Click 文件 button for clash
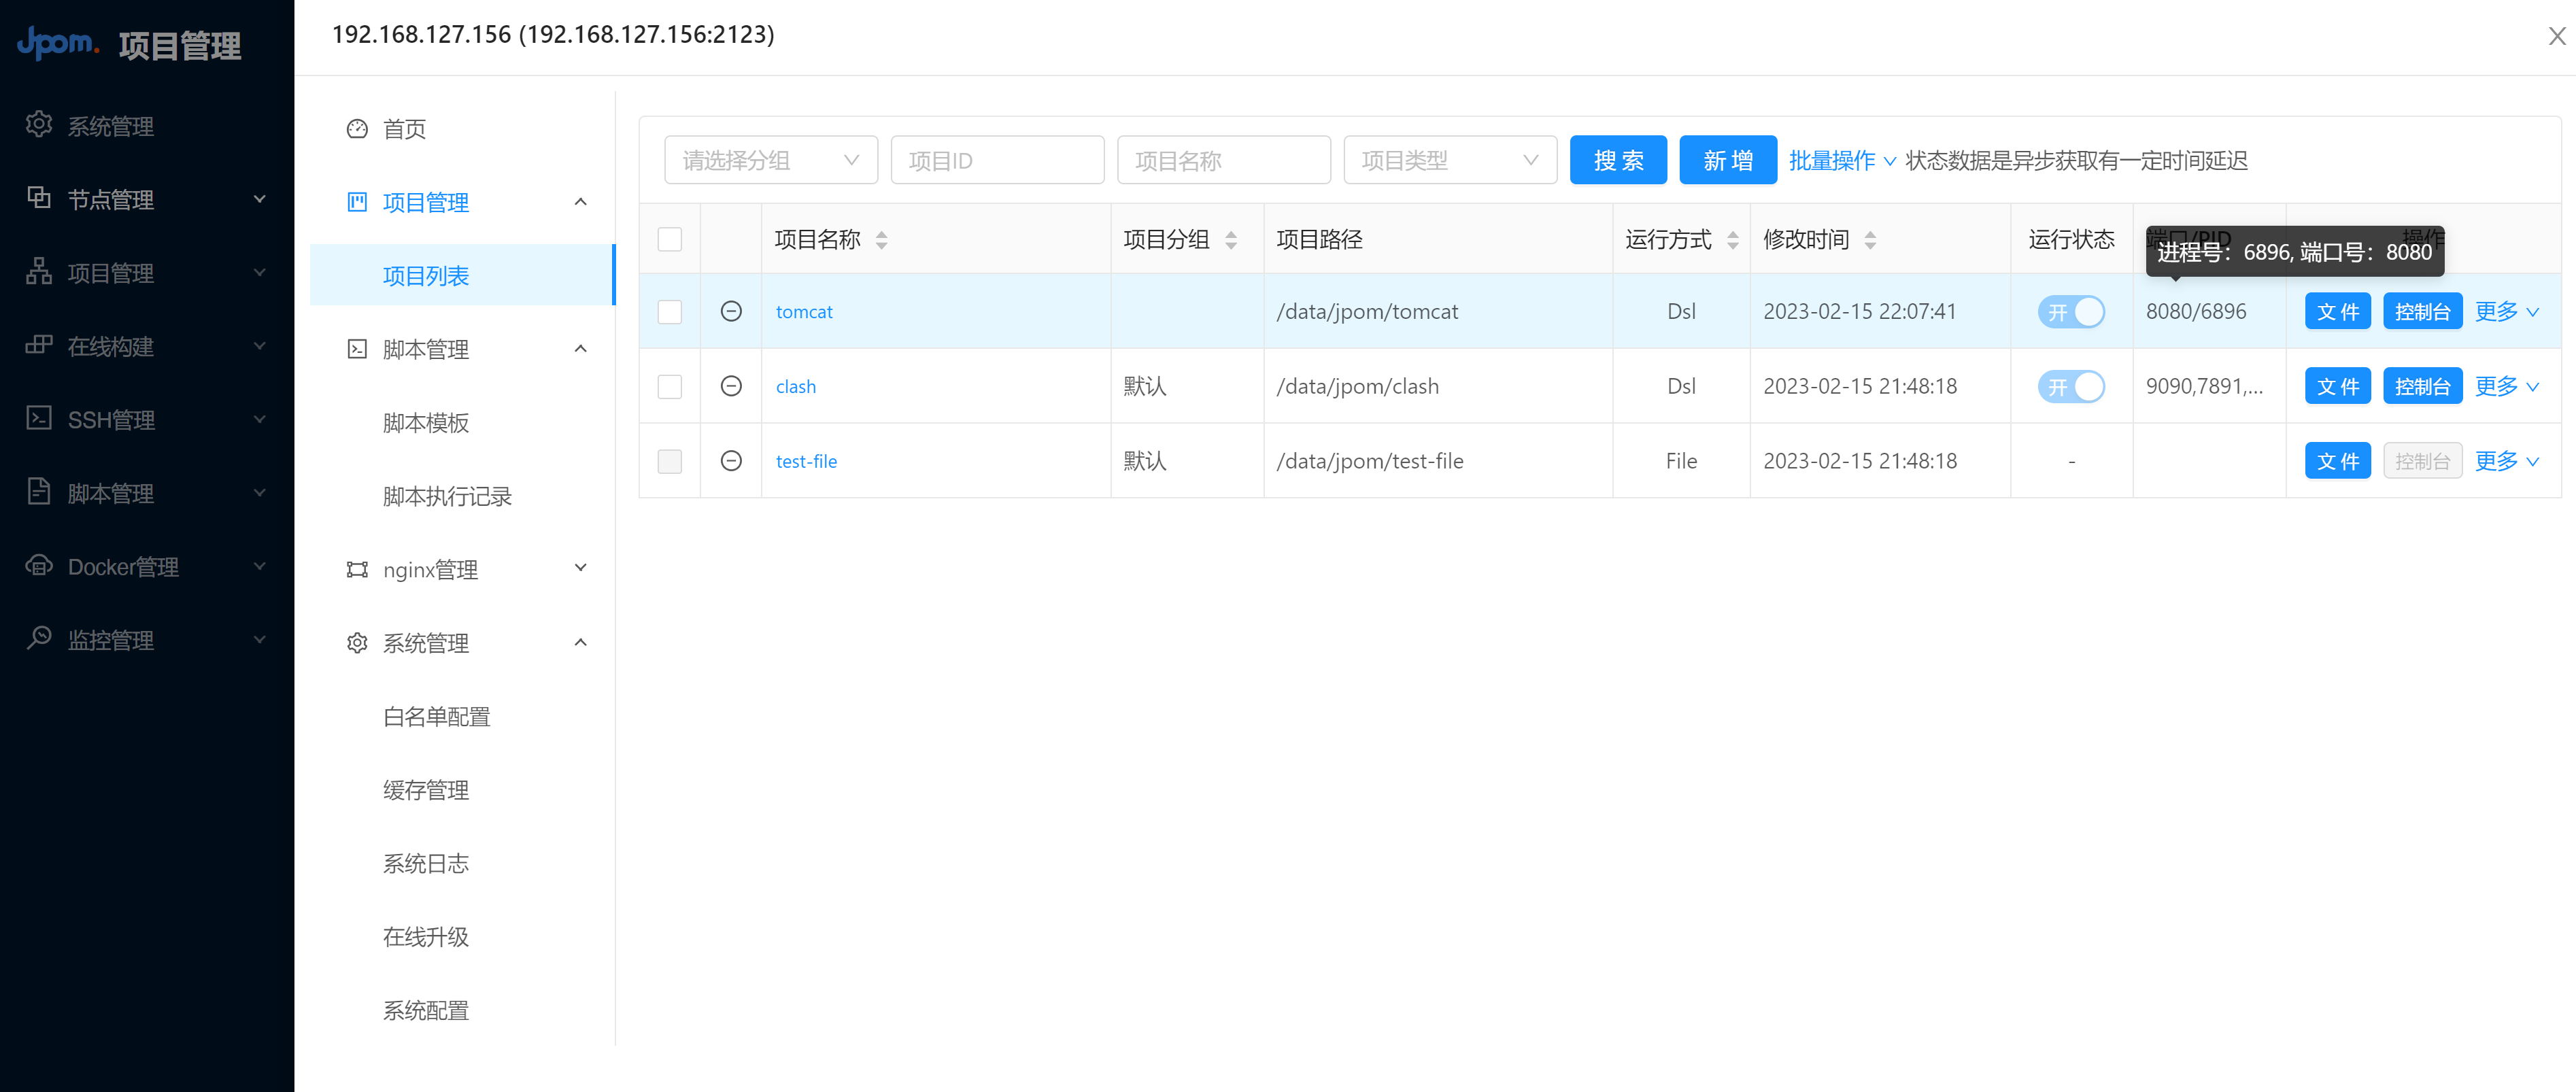2576x1092 pixels. pos(2337,386)
